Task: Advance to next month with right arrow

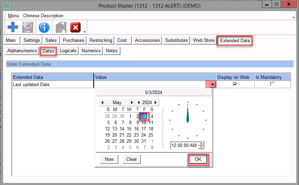Action: (x=132, y=103)
